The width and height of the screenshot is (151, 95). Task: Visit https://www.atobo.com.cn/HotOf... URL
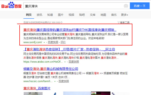click(43, 62)
